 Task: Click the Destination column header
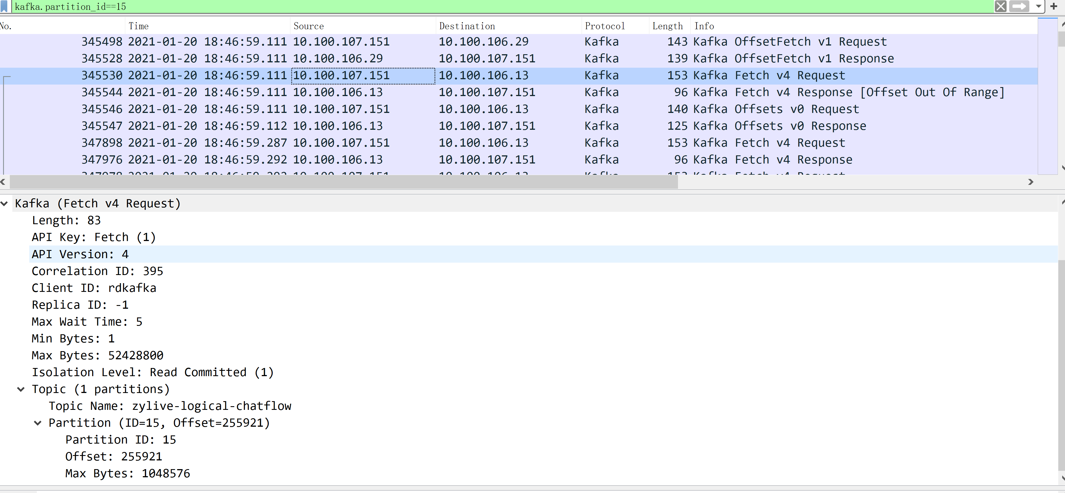[467, 26]
